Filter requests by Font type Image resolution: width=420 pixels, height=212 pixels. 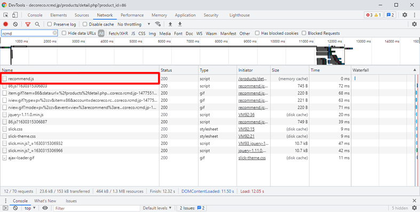[178, 34]
